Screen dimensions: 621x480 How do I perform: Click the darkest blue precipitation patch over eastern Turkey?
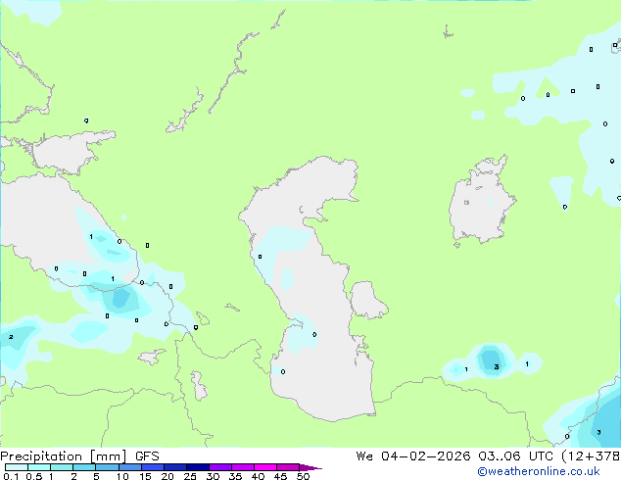[121, 298]
